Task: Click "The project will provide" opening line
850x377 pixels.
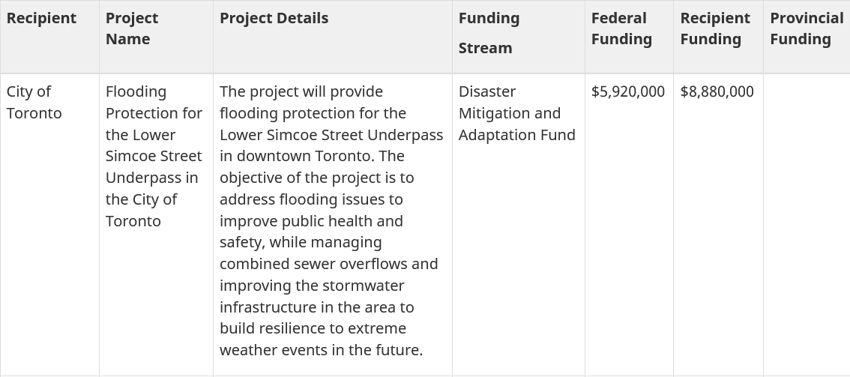Action: (x=301, y=91)
